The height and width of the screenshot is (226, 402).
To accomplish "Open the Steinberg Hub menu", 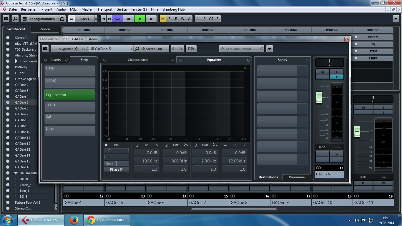I will pyautogui.click(x=173, y=9).
